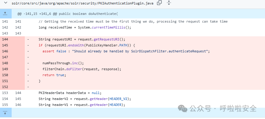
Task: Click the PKIAuthenticationPlugin.java file path
Action: click(x=82, y=3)
